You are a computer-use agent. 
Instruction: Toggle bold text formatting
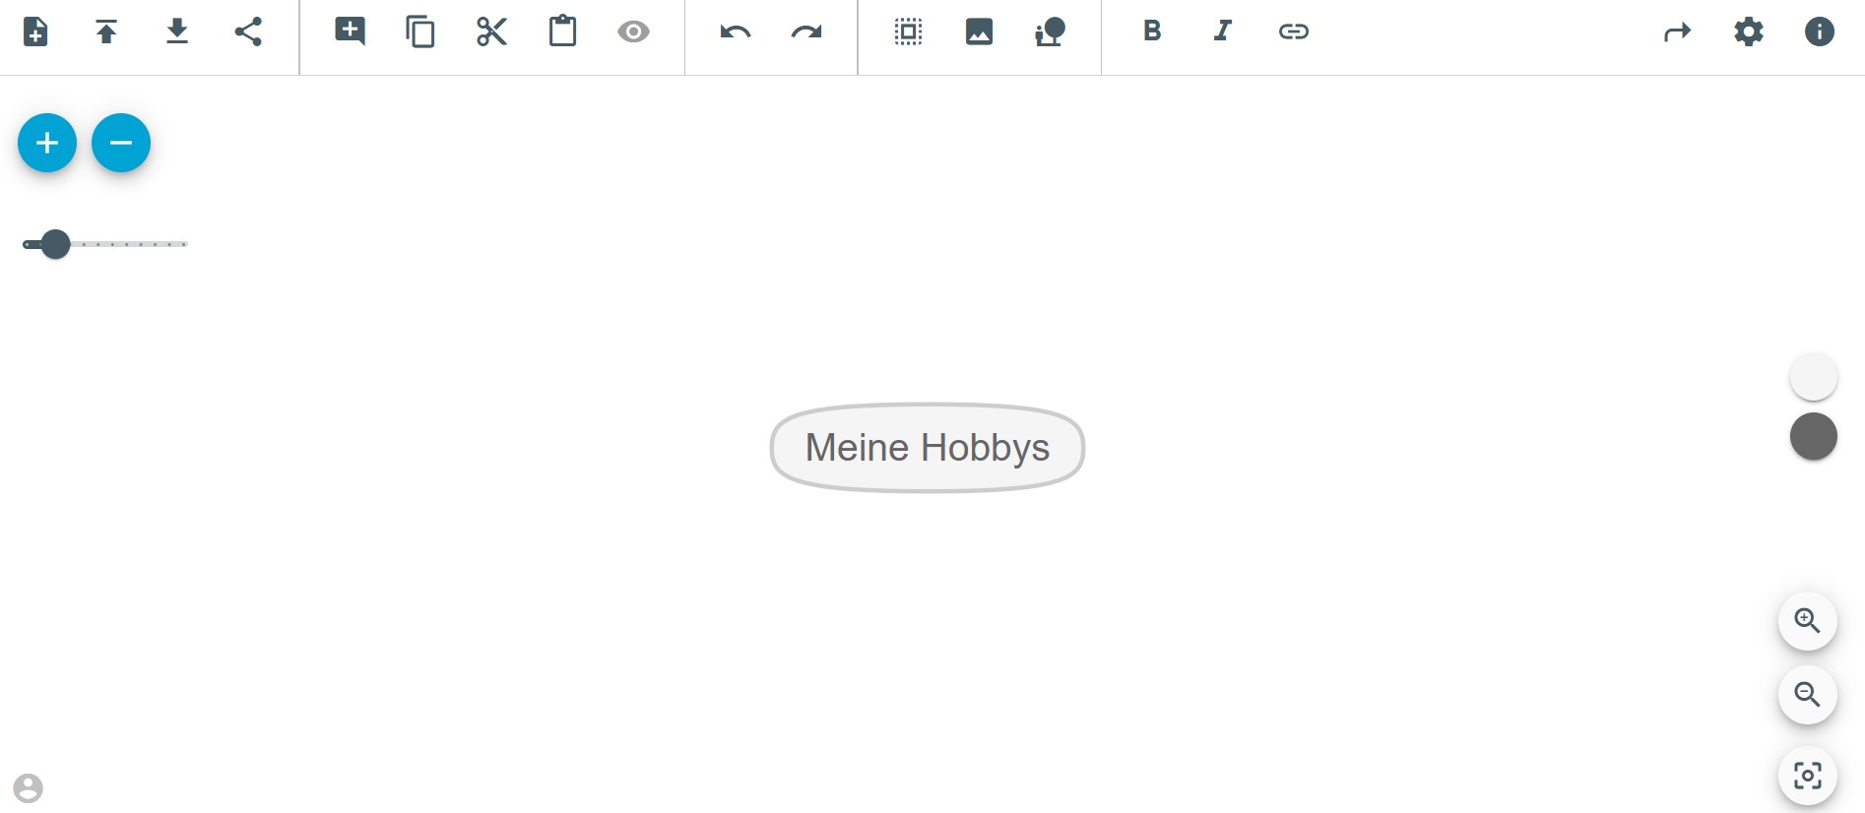(1152, 31)
